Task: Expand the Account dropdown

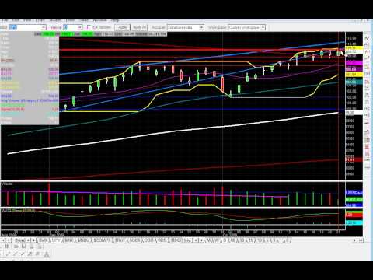Action: (x=201, y=27)
